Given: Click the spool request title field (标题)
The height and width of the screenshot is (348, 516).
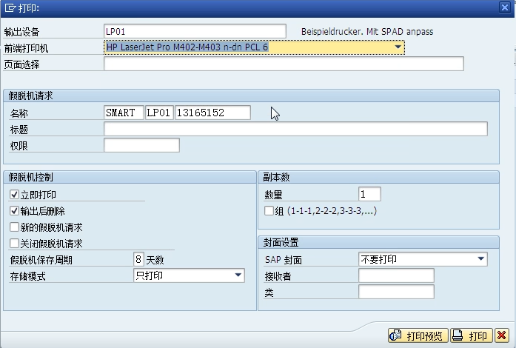Looking at the screenshot, I should [295, 129].
